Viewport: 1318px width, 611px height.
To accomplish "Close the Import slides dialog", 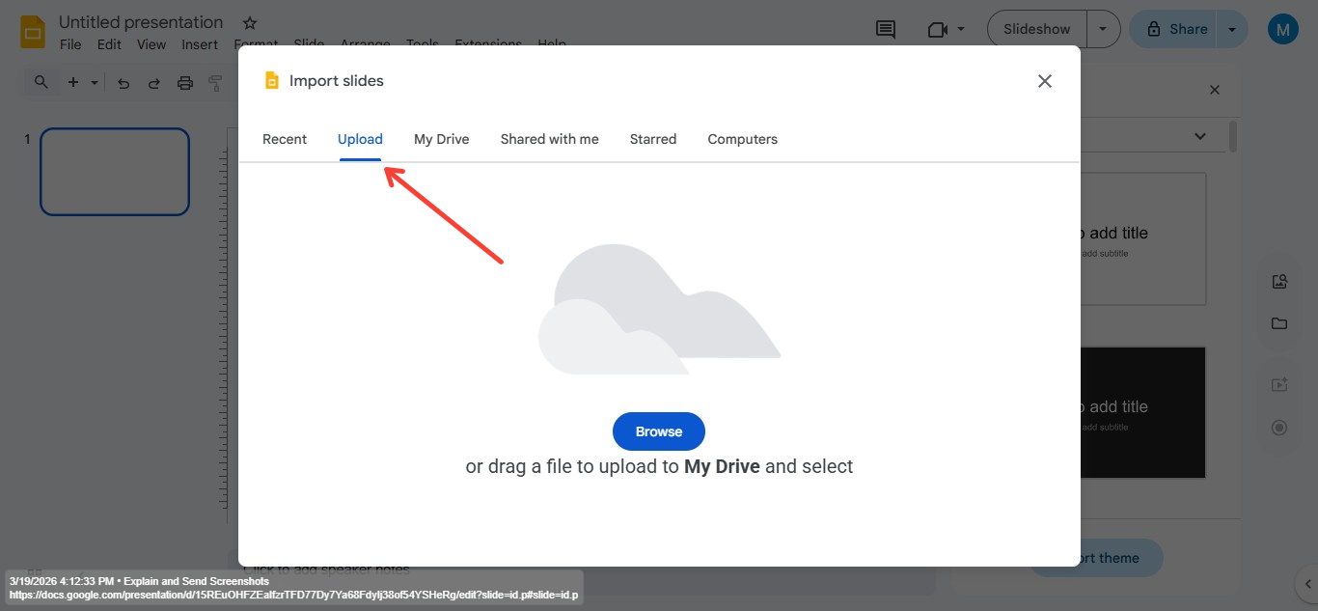I will tap(1044, 81).
